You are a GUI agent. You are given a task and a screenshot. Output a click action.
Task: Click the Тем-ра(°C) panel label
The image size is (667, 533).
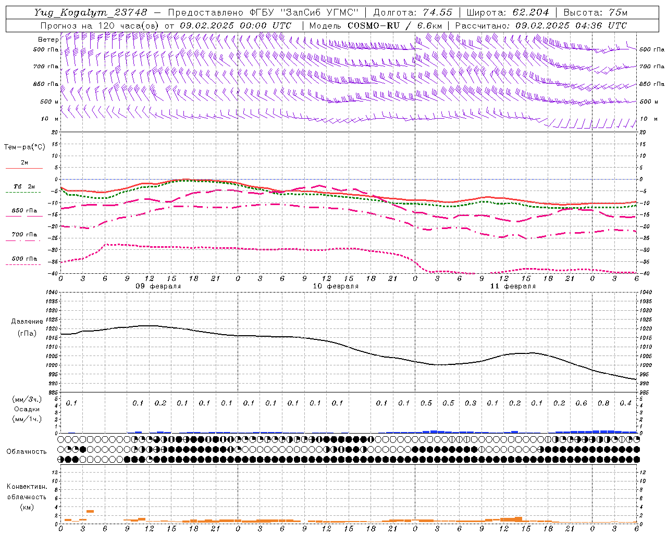point(24,147)
